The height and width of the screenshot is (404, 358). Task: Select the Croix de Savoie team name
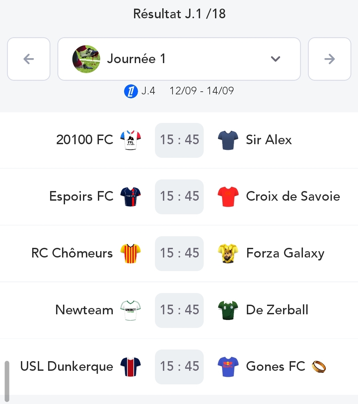click(x=293, y=197)
